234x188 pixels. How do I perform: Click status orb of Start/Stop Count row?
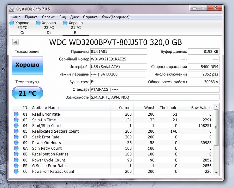pos(16,125)
